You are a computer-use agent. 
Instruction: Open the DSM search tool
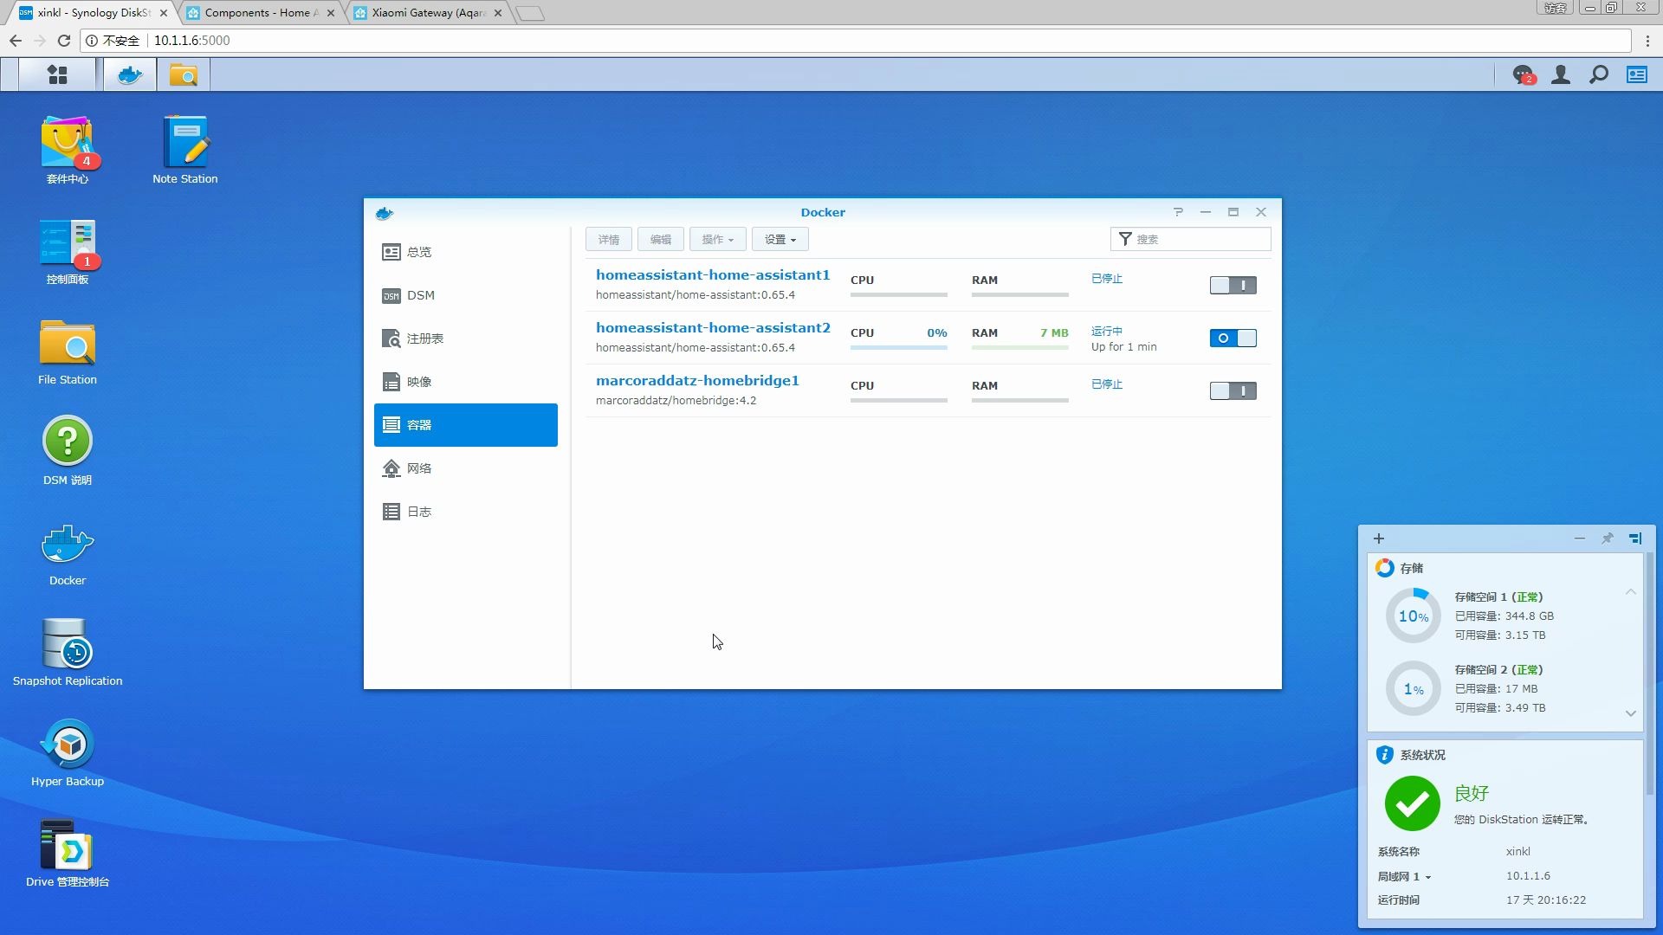1598,74
